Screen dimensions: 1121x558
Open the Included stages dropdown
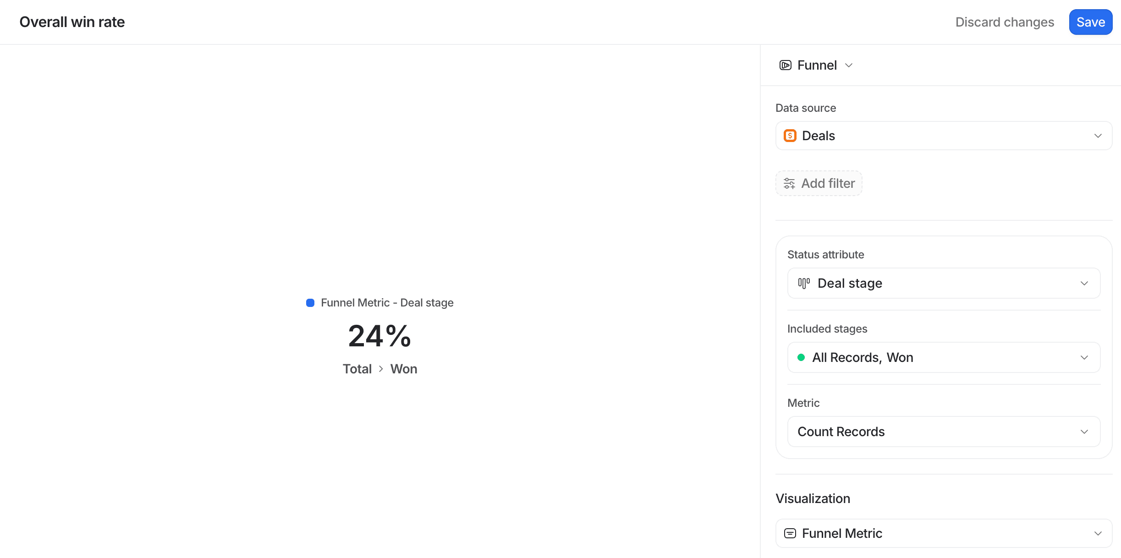point(943,357)
